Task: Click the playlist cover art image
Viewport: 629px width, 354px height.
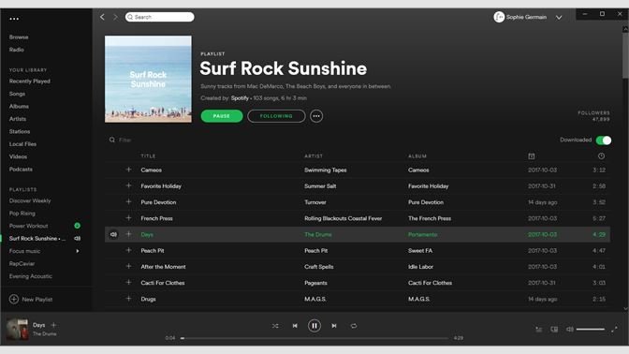Action: coord(148,79)
